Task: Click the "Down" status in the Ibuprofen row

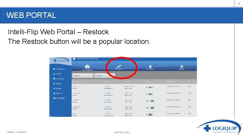Action: (x=148, y=101)
